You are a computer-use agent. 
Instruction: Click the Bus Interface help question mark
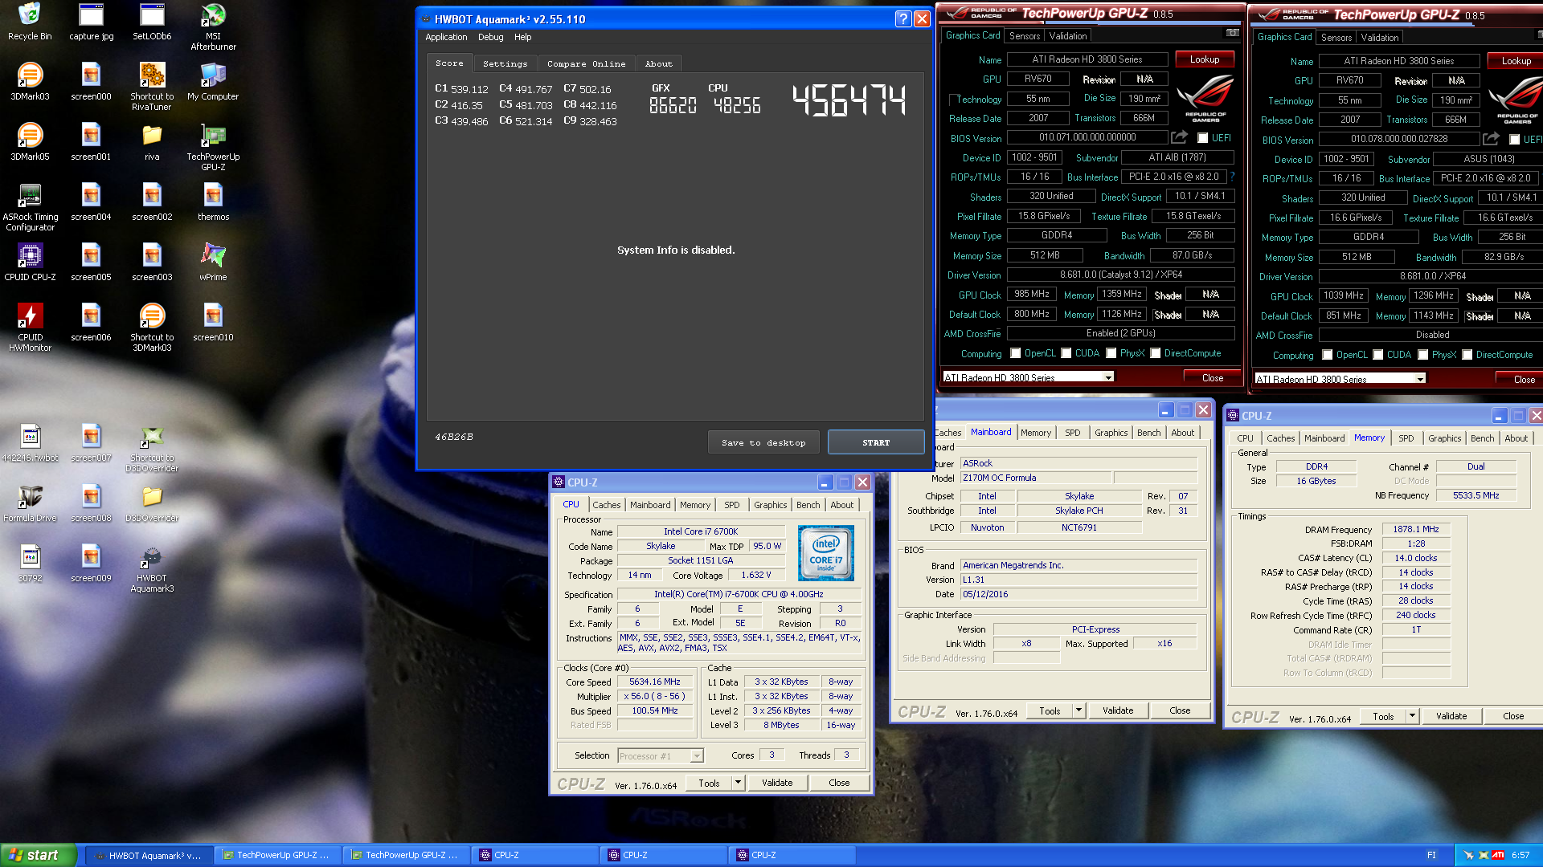pyautogui.click(x=1231, y=177)
